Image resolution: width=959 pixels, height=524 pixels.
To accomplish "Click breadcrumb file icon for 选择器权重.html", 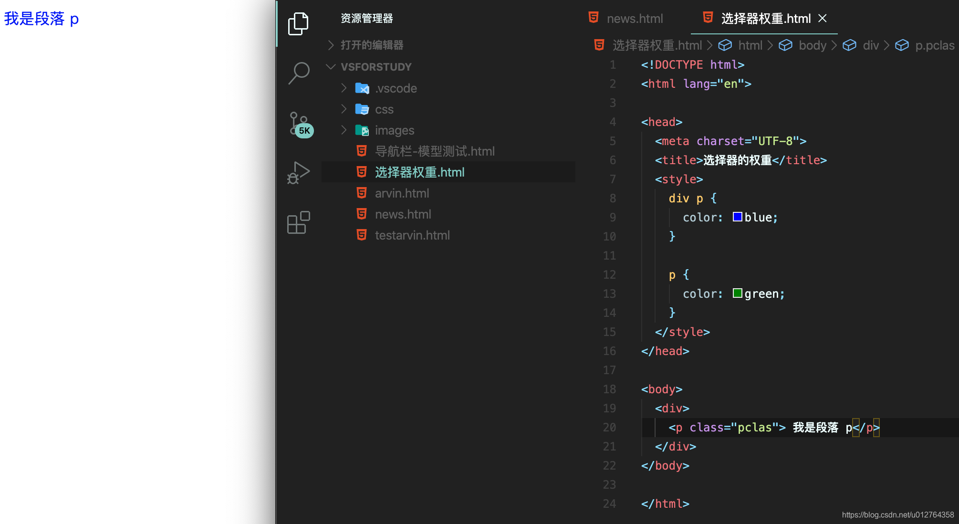I will click(x=599, y=45).
